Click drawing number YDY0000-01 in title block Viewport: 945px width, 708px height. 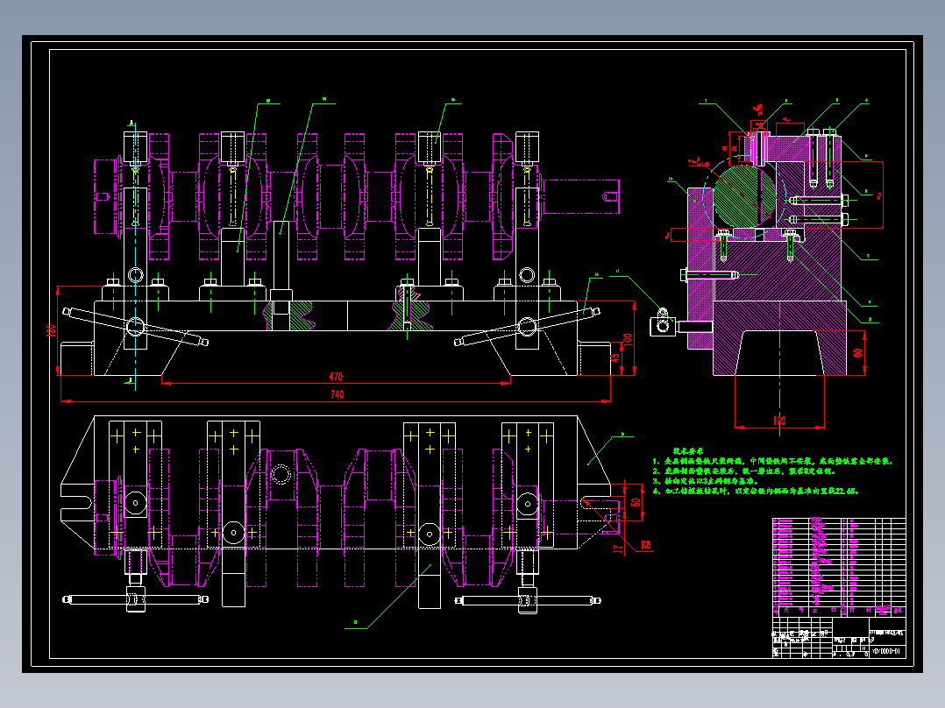tap(886, 651)
